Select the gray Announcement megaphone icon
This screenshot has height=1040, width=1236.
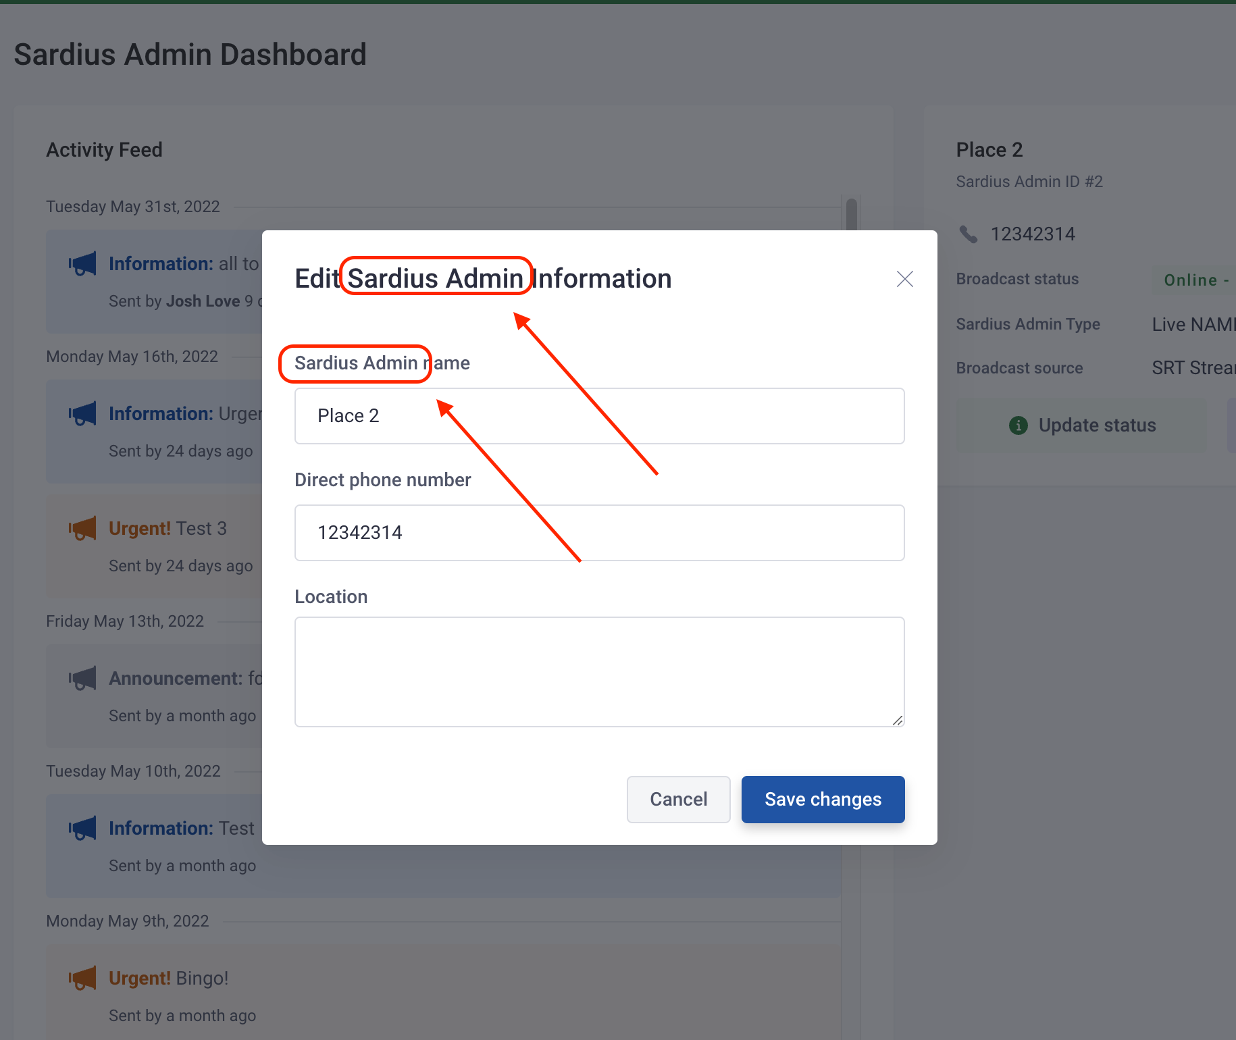click(x=82, y=678)
